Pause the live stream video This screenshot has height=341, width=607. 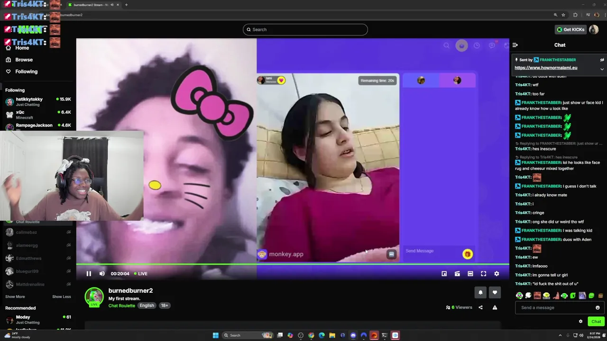89,274
